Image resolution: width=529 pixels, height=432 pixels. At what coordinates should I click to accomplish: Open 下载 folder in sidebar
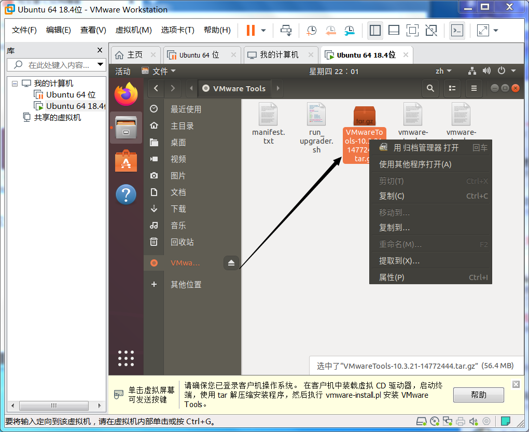[x=192, y=209]
